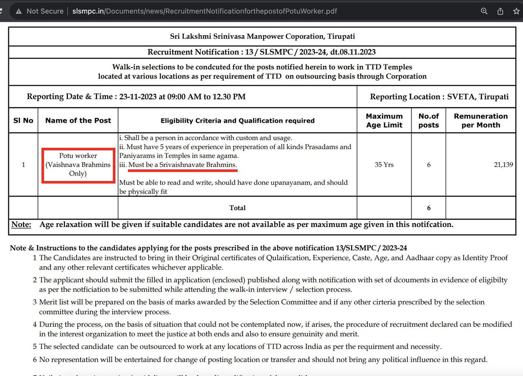Click 'Reporting Date & Time : 23-11-2023' text

[136, 96]
